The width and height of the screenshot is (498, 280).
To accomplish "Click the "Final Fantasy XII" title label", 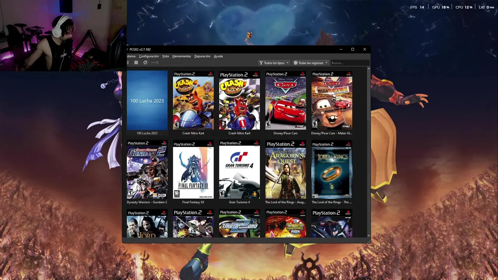I will (193, 202).
